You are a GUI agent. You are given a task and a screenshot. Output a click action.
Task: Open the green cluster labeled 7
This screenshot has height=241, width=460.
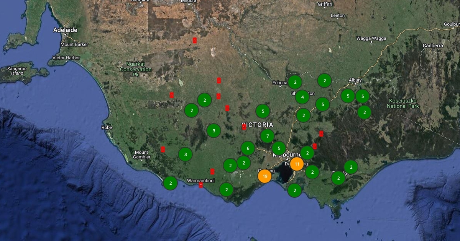(x=267, y=136)
